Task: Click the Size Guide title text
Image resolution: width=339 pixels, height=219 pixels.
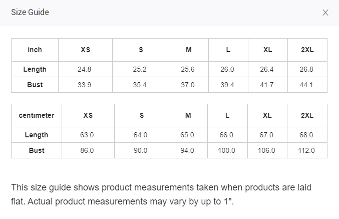Action: pyautogui.click(x=30, y=13)
